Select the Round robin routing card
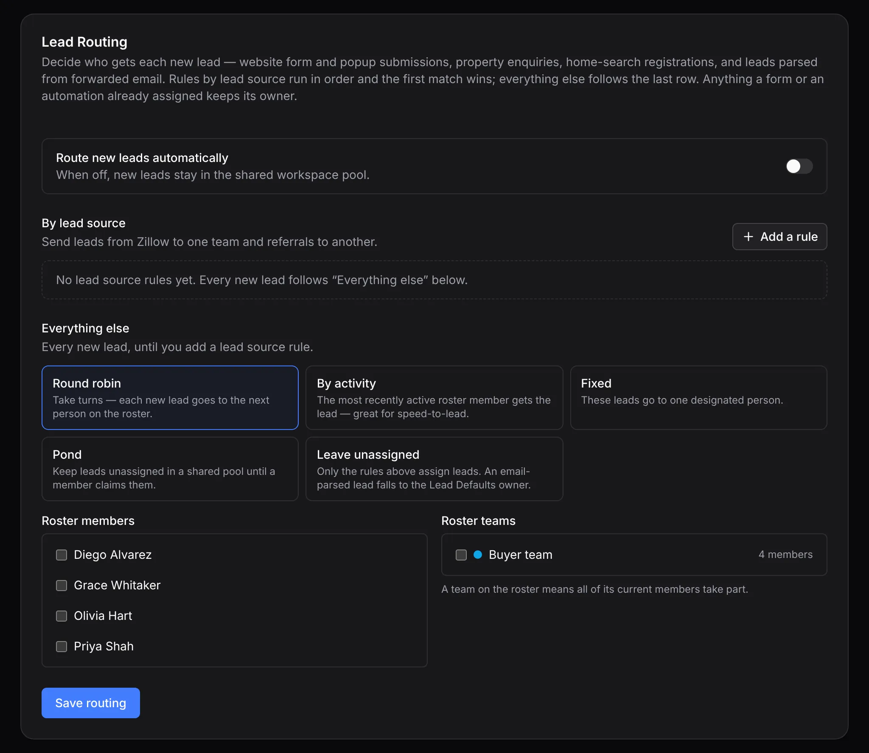Viewport: 869px width, 753px height. (170, 398)
